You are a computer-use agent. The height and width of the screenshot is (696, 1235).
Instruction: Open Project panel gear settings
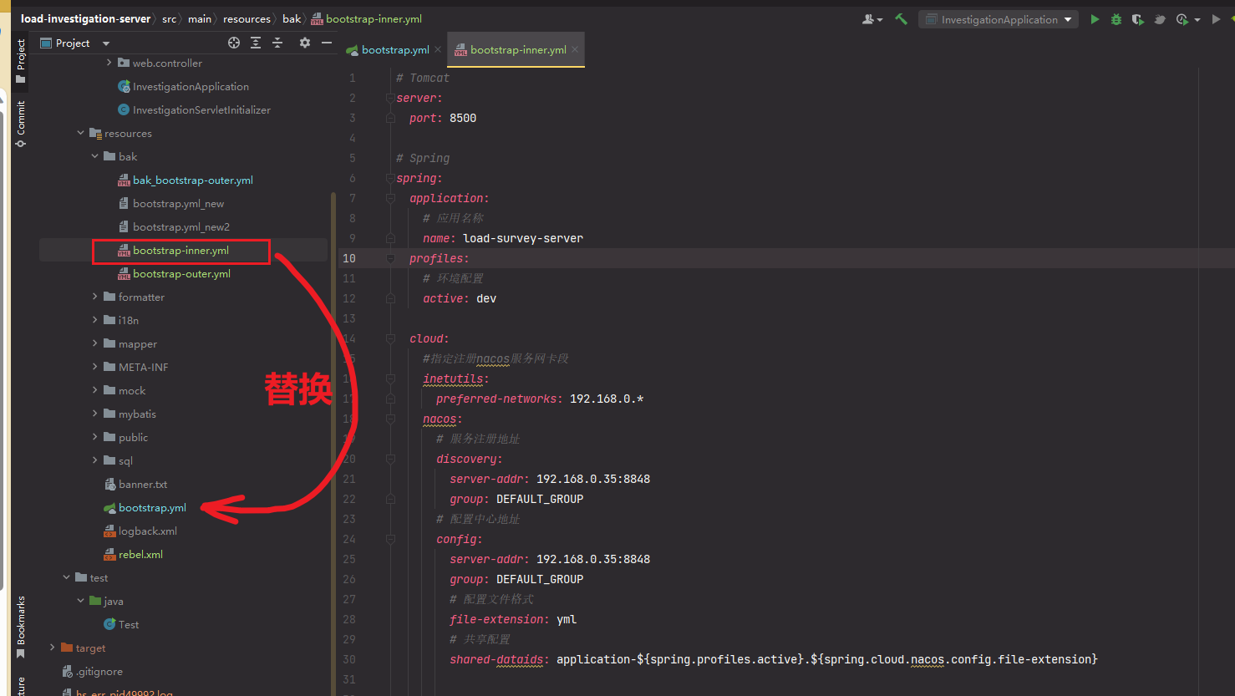(x=305, y=43)
